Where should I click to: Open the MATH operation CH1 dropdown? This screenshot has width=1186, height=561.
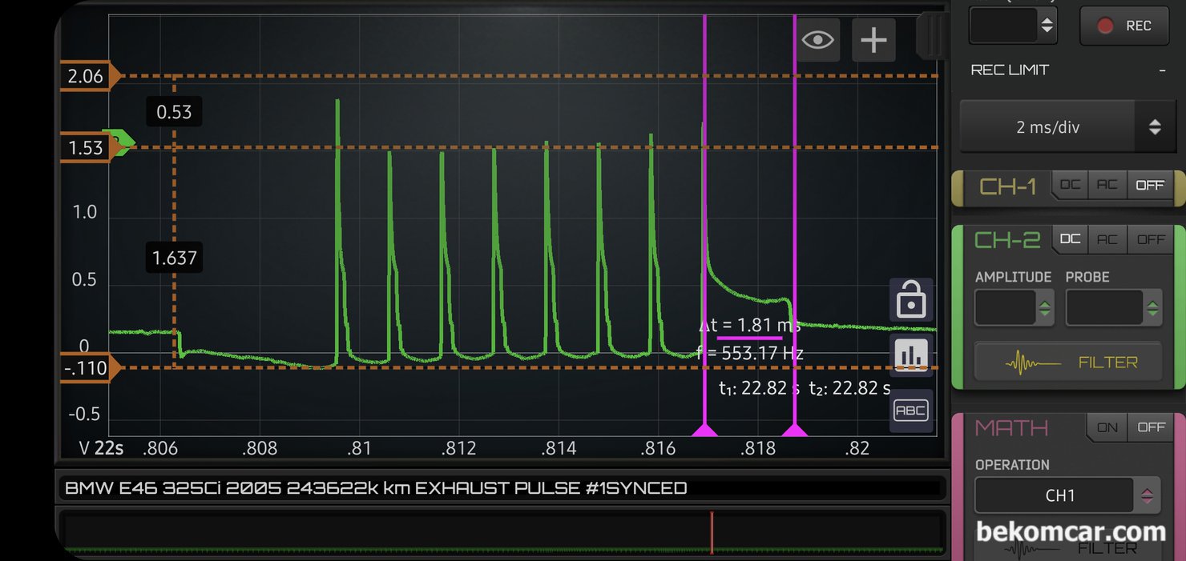1061,495
